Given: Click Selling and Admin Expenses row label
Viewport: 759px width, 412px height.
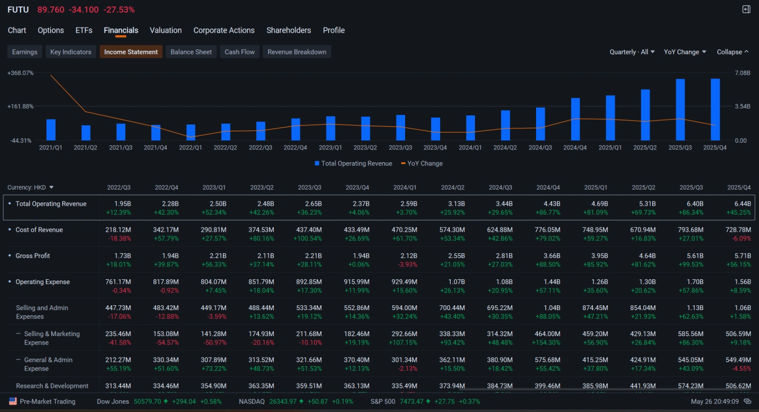Looking at the screenshot, I should 42,312.
